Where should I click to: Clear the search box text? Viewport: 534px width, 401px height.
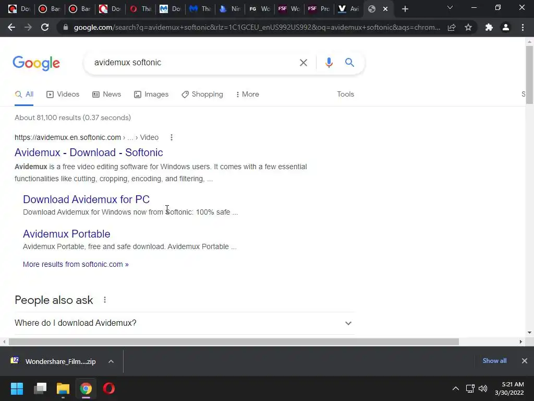coord(303,63)
